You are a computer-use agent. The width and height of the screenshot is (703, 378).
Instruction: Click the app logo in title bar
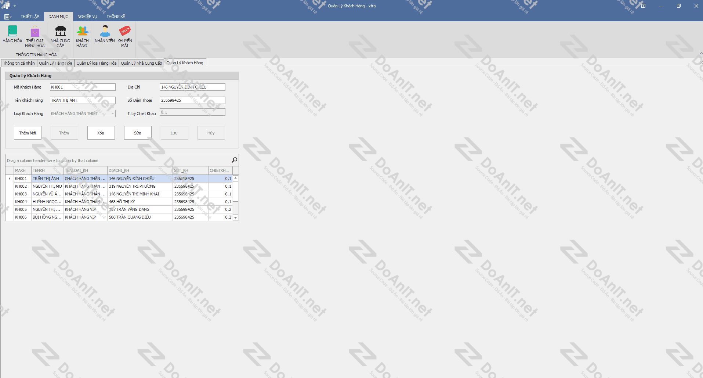[x=6, y=6]
